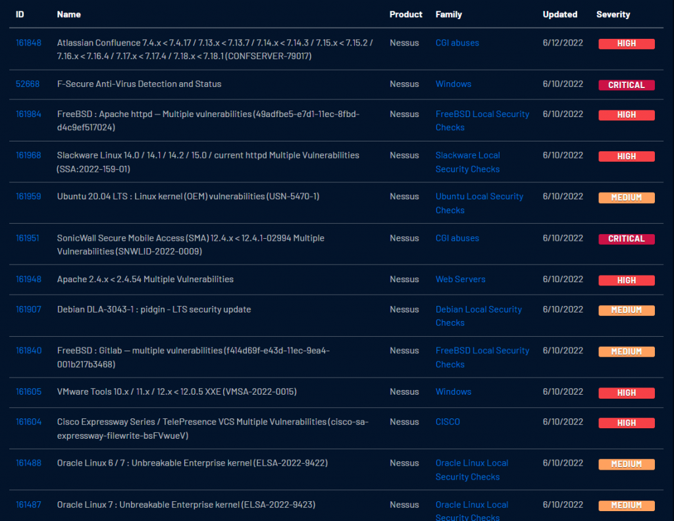Click MEDIUM badge for Oracle Linux 7 row
This screenshot has width=674, height=521.
point(627,505)
